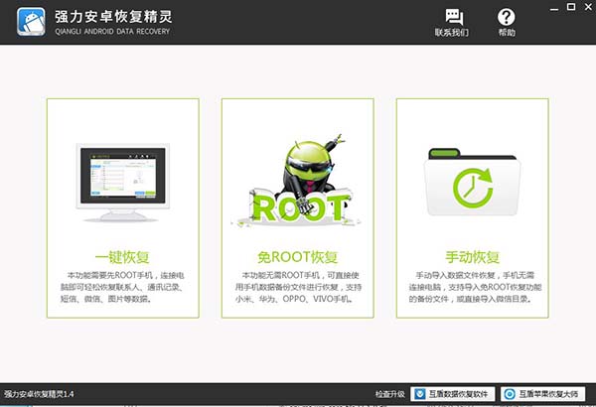The image size is (596, 407).
Task: Open 联系我们 chat icon
Action: coord(454,18)
